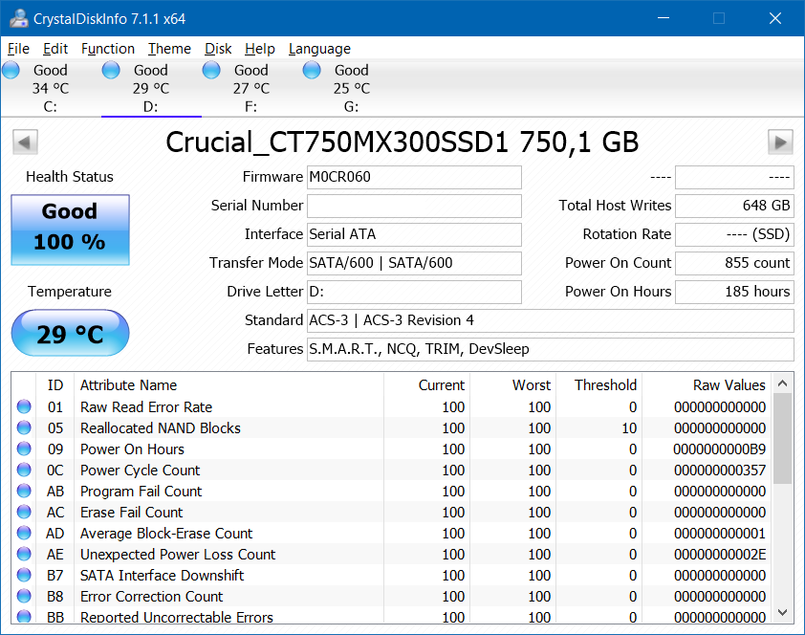Open the Help menu
Image resolution: width=805 pixels, height=635 pixels.
260,49
